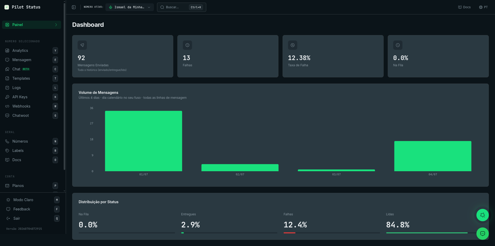
Task: Click the Entregues 2.9% value
Action: coord(191,225)
